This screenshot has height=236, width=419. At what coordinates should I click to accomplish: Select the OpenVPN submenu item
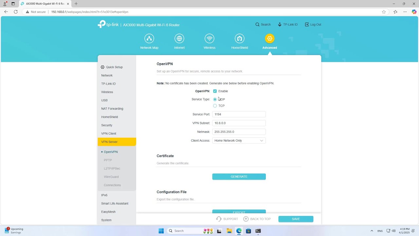coord(111,152)
